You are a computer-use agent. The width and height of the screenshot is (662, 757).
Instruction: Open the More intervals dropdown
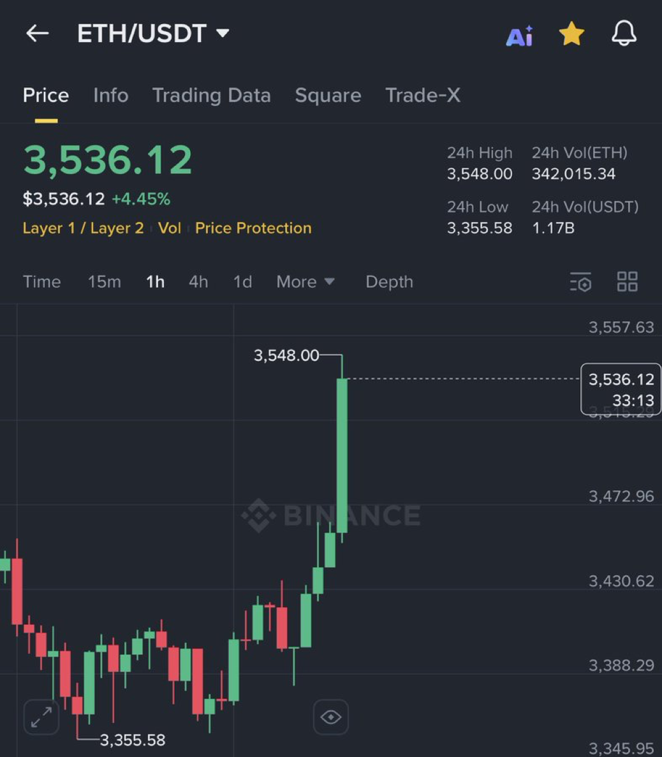point(305,282)
